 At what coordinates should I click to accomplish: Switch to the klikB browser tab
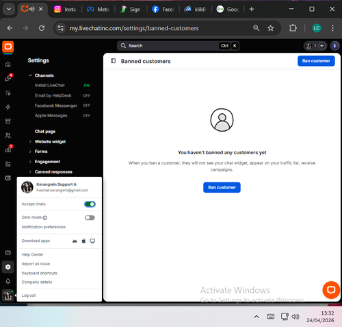[196, 10]
